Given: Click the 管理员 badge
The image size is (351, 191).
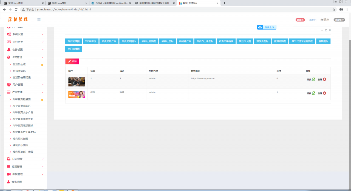Looking at the screenshot, I should (300, 20).
